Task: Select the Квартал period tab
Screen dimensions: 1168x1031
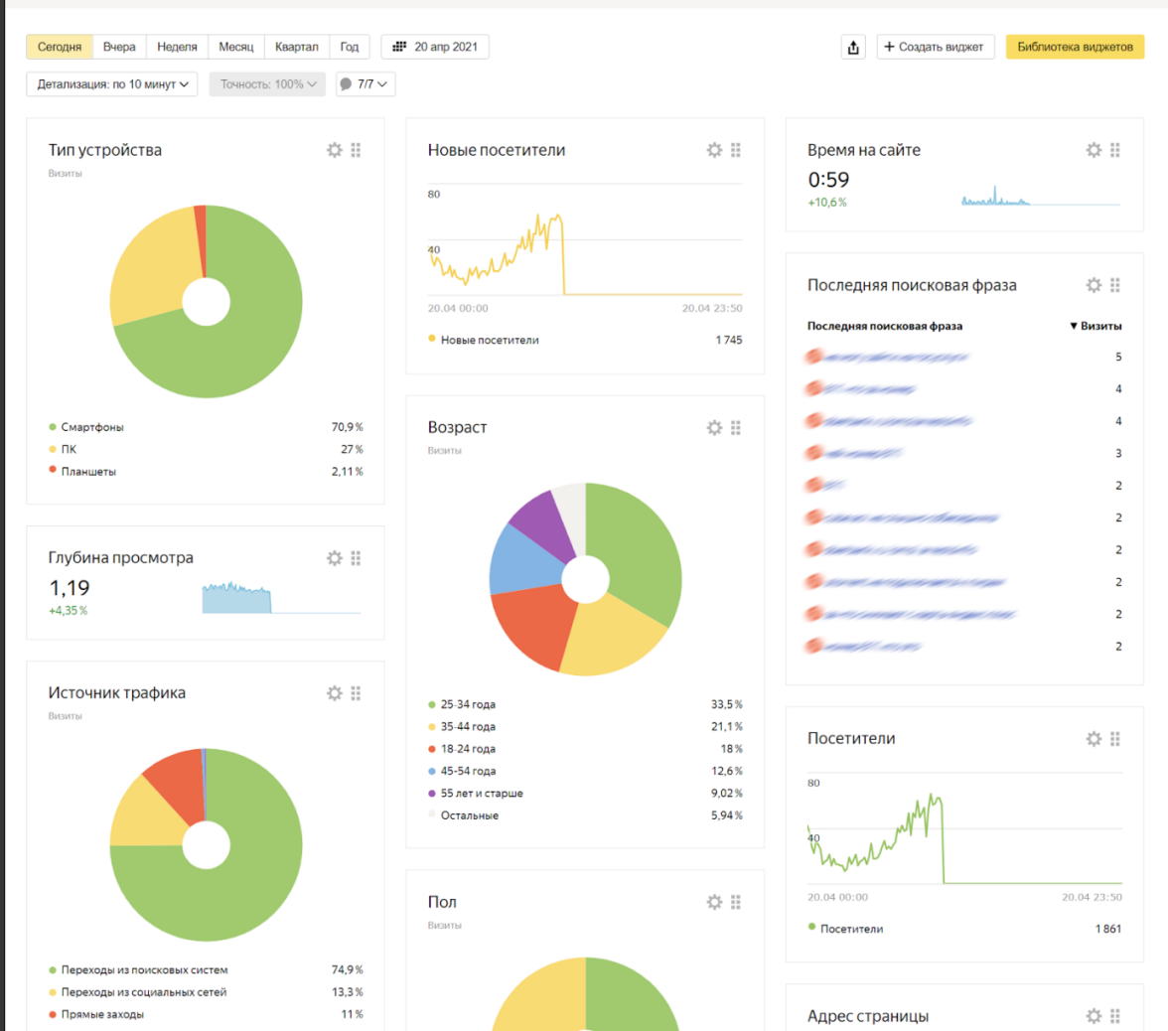Action: (x=297, y=47)
